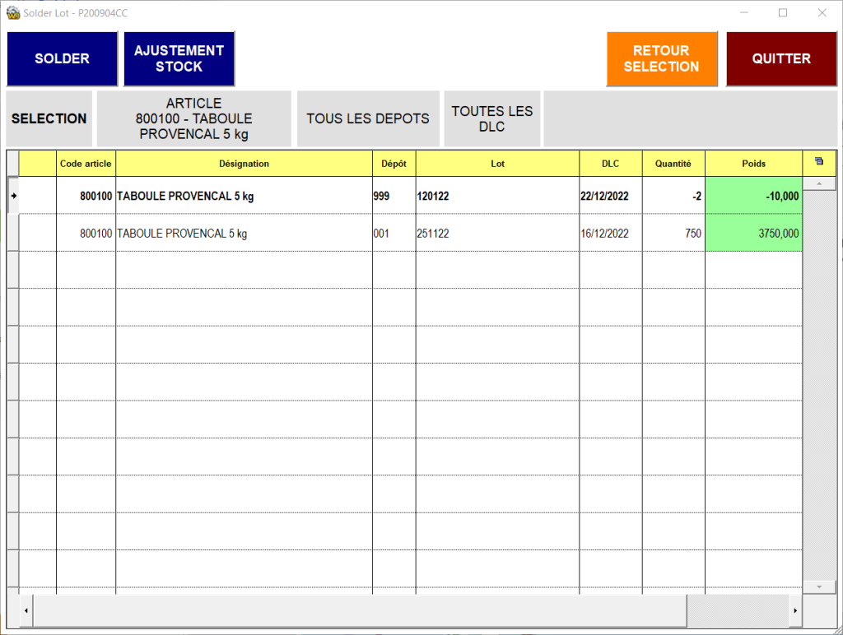The image size is (843, 635).
Task: Click the app icon in the title bar
Action: (x=12, y=13)
